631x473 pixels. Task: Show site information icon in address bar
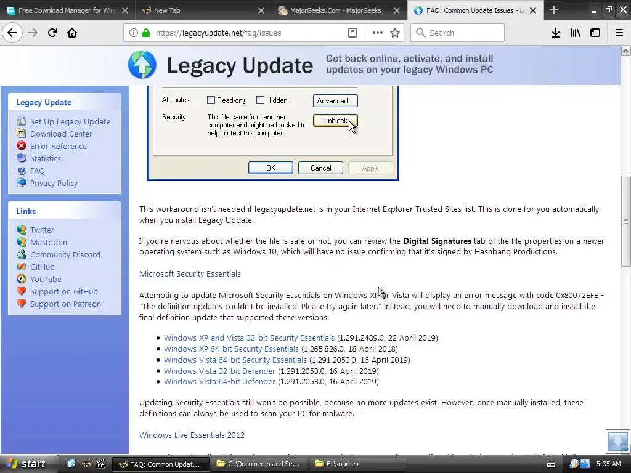click(x=134, y=33)
